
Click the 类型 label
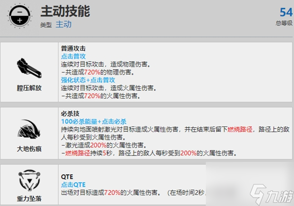[46, 25]
